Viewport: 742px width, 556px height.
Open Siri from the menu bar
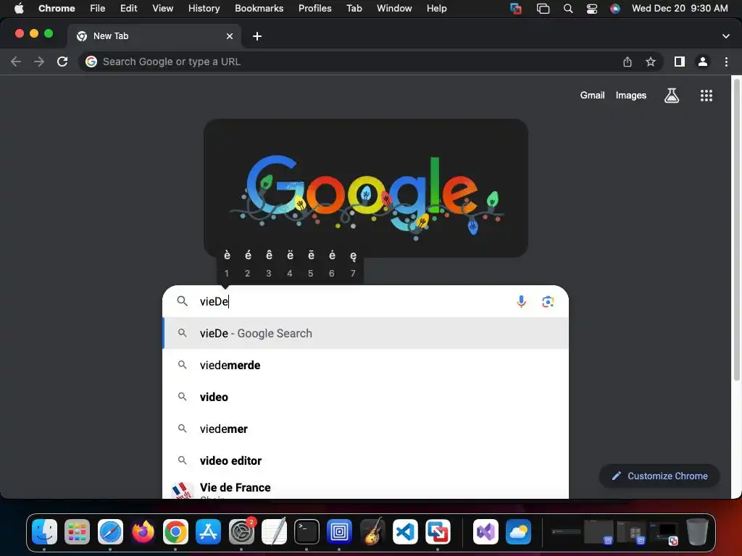614,9
